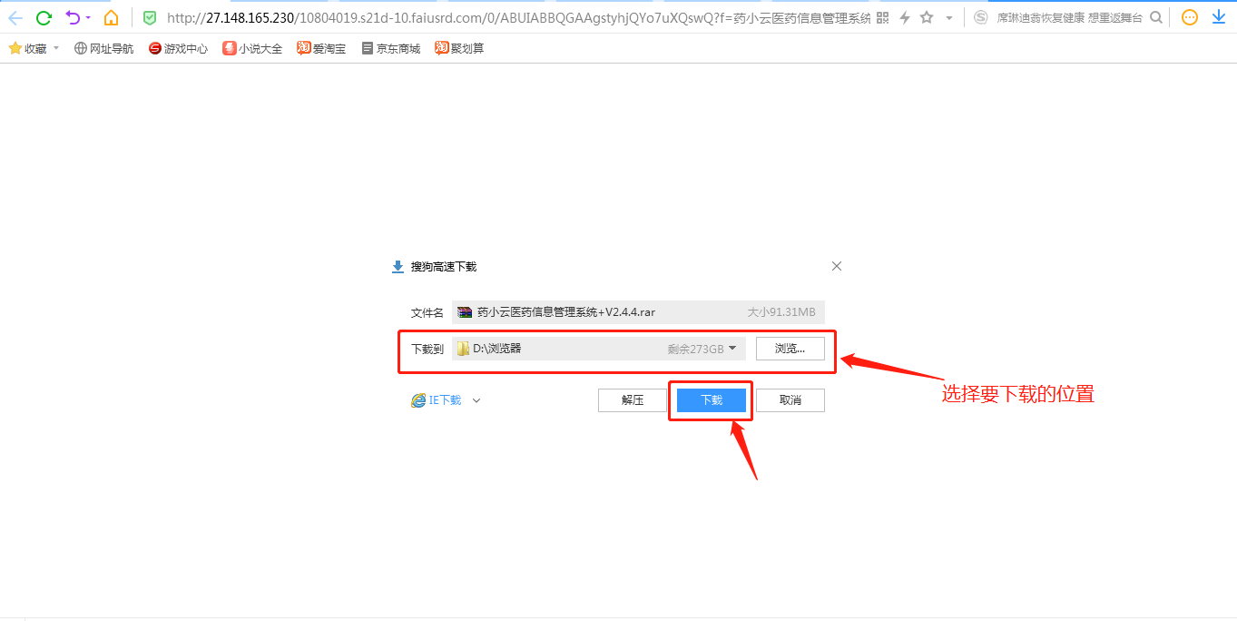Click the blue 下载 button
Screen dimensions: 1237x621
712,400
